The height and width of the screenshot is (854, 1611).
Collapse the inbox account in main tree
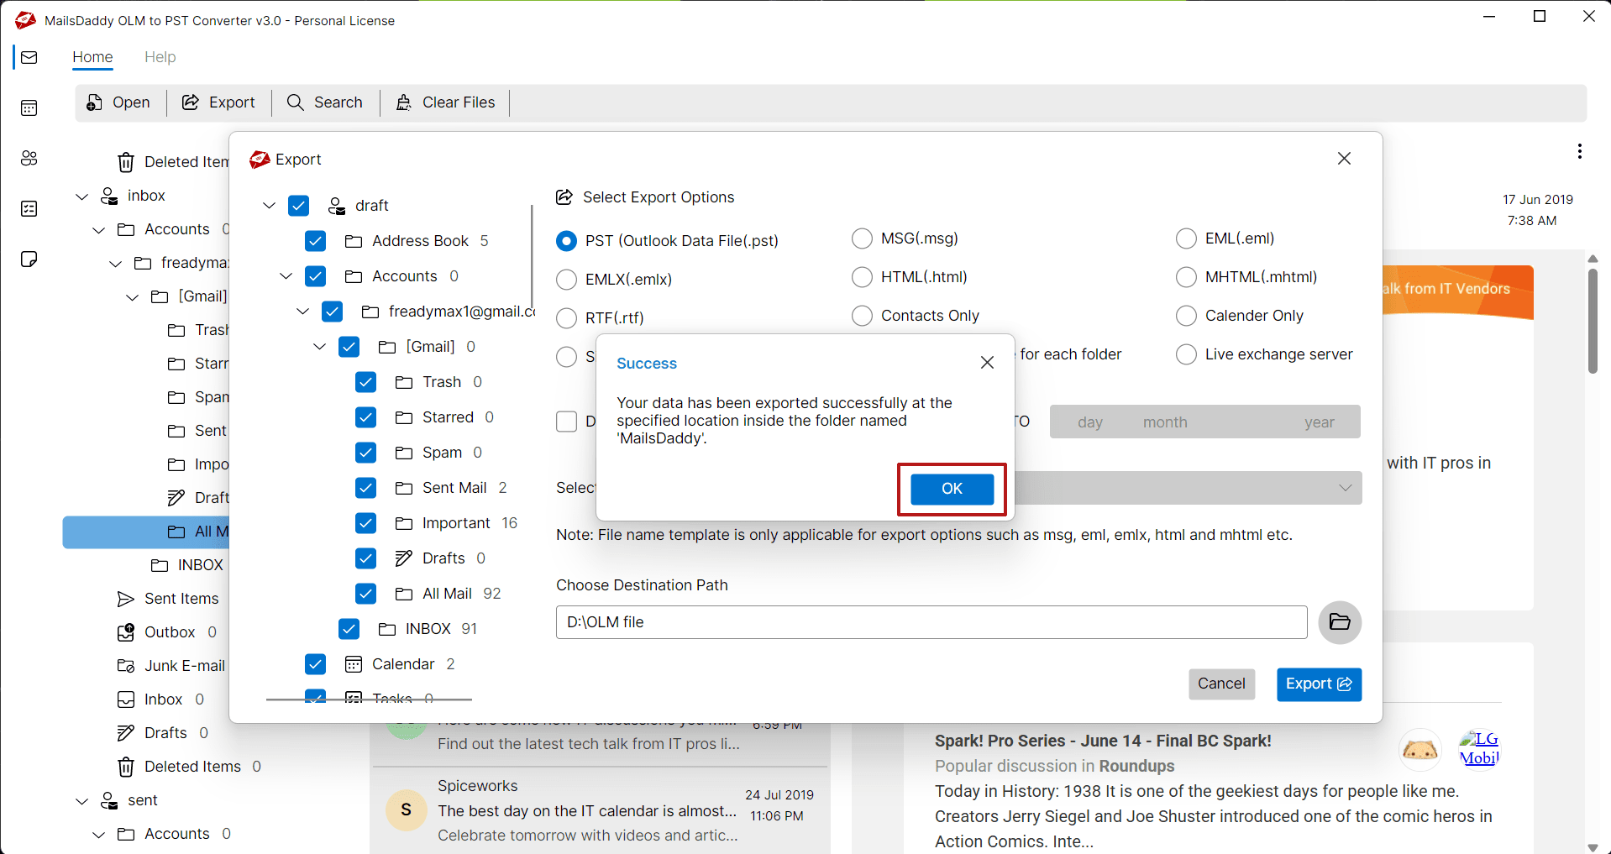point(82,196)
